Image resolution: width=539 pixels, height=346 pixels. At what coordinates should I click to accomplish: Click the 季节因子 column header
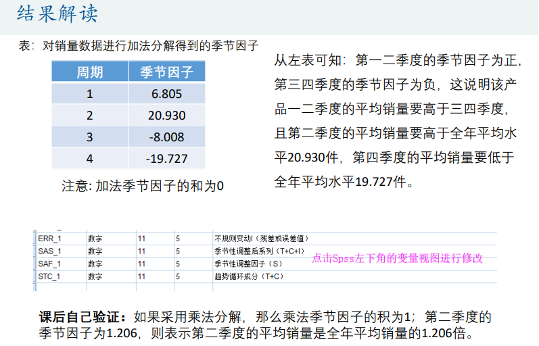pyautogui.click(x=166, y=72)
